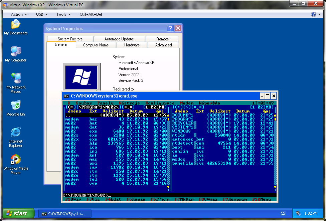Select the Internet Explorer desktop icon
Viewport: 326px width, 221px height.
point(16,137)
